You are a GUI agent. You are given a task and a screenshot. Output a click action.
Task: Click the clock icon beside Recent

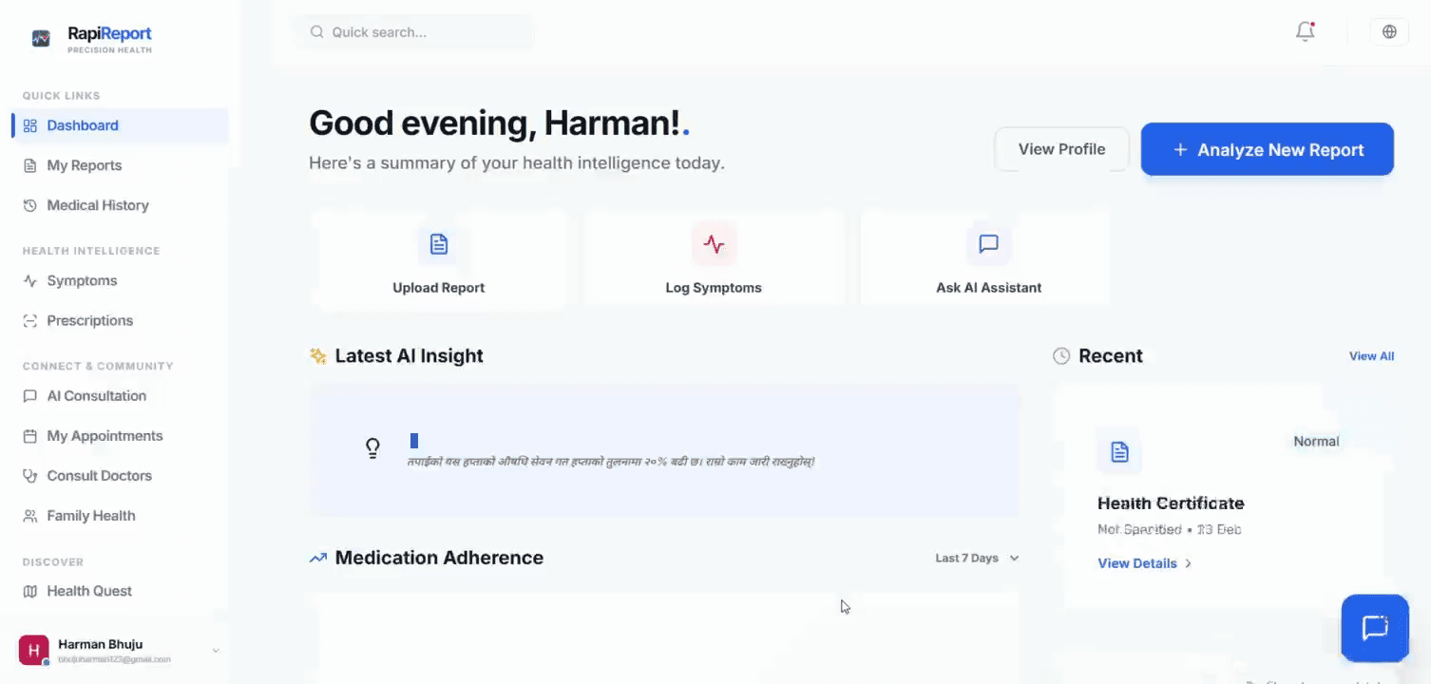tap(1061, 356)
